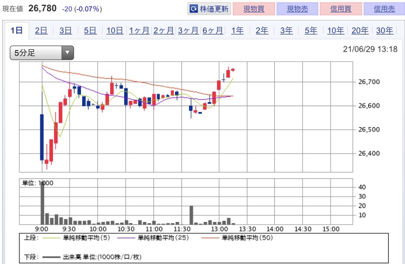Click the 26,400 price axis label

[x=369, y=154]
